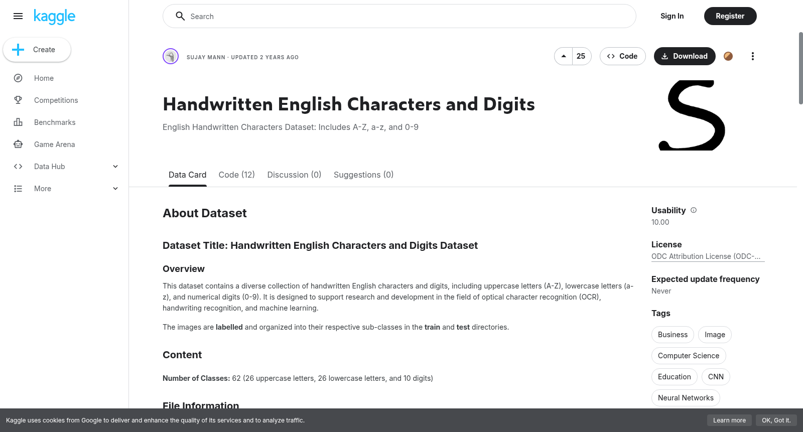This screenshot has width=803, height=432.
Task: Click the Benchmarks chart icon
Action: [x=18, y=122]
